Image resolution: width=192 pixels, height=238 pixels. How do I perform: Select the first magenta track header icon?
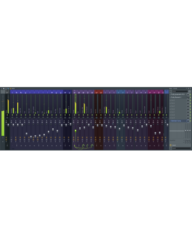[x=150, y=92]
